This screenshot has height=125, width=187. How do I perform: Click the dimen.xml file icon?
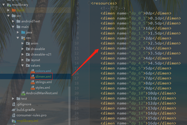[33, 77]
